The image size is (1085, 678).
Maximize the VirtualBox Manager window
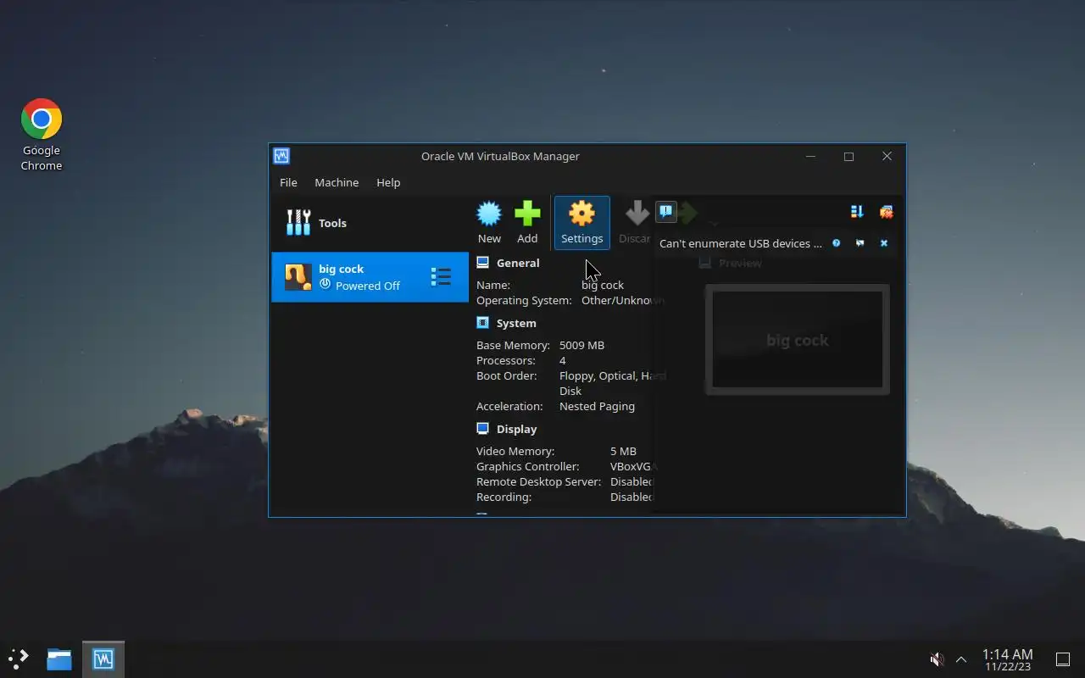pos(849,156)
